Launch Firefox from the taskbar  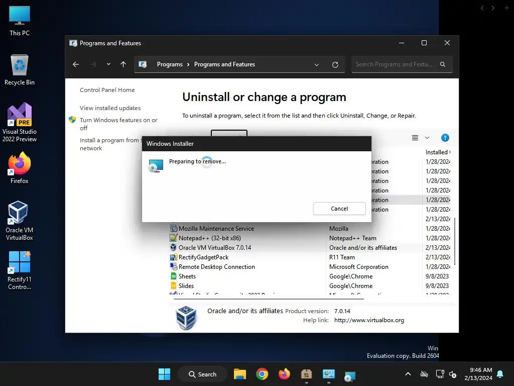point(284,374)
